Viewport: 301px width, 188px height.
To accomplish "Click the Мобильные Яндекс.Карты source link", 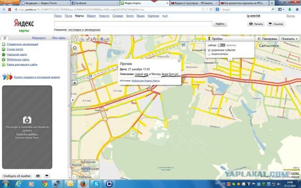I will click(x=145, y=81).
